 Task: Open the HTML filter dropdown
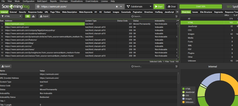(x=11, y=16)
